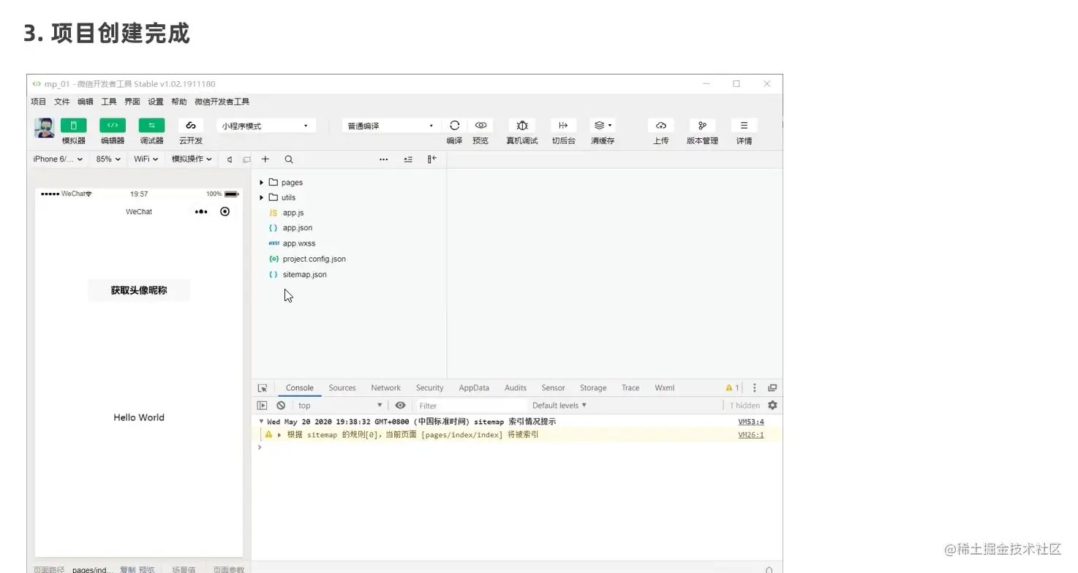
Task: Click the Hello World text in simulator
Action: 139,417
